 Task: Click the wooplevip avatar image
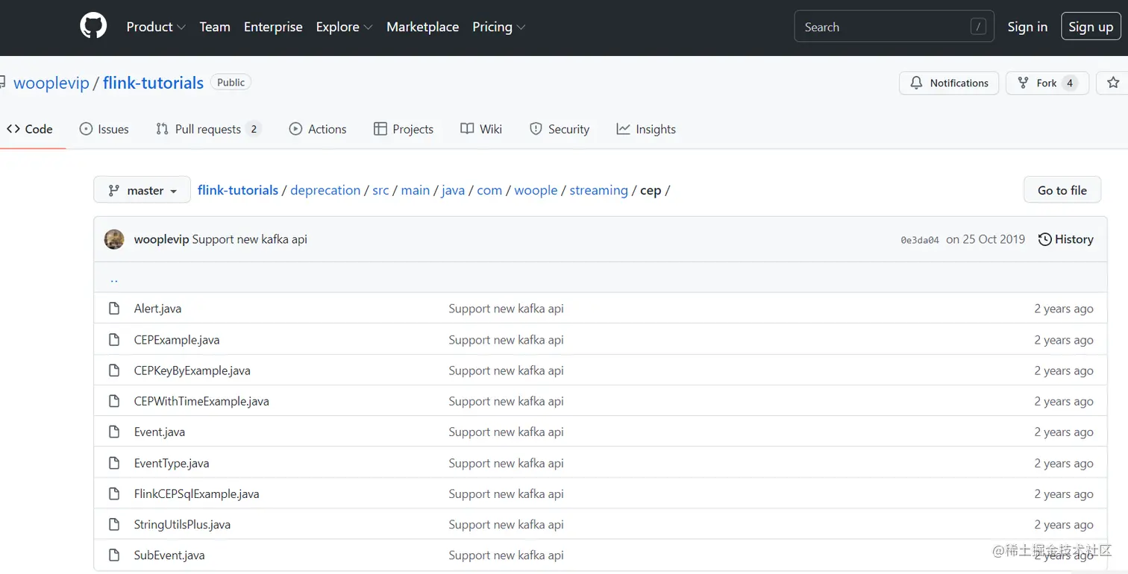[x=114, y=239]
